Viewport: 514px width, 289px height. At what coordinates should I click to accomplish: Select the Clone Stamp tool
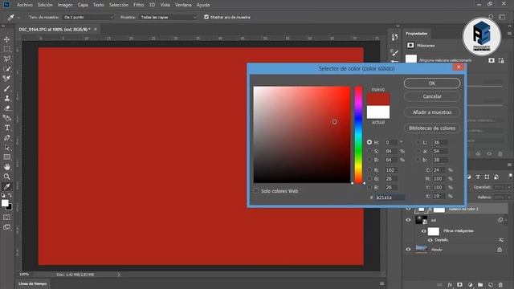click(6, 98)
